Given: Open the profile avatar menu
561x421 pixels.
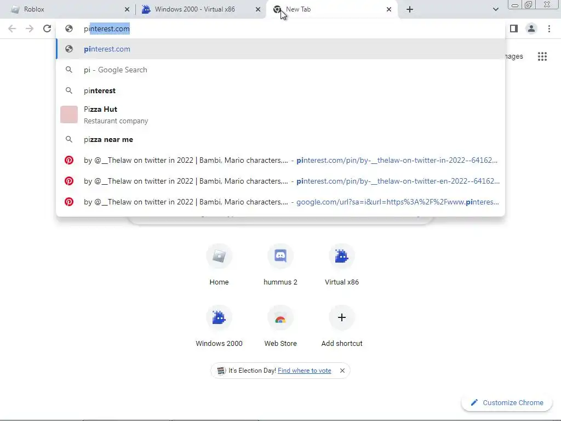Looking at the screenshot, I should coord(531,29).
